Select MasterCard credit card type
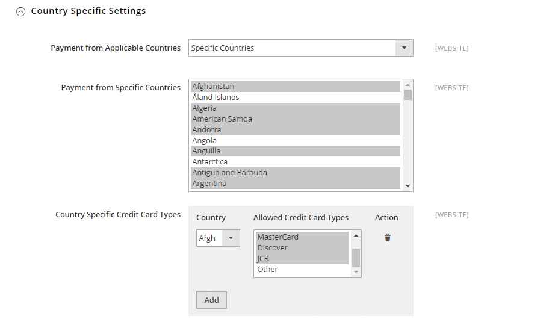The width and height of the screenshot is (552, 319). pyautogui.click(x=302, y=237)
